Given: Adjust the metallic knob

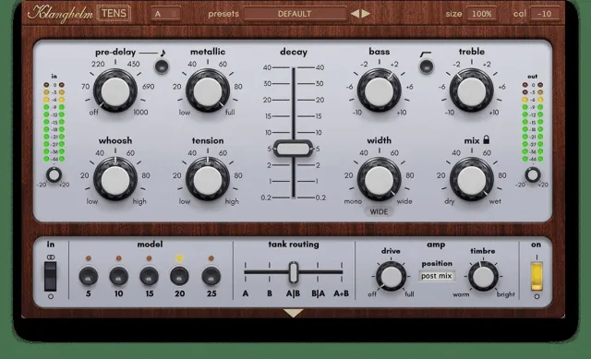Looking at the screenshot, I should [208, 90].
